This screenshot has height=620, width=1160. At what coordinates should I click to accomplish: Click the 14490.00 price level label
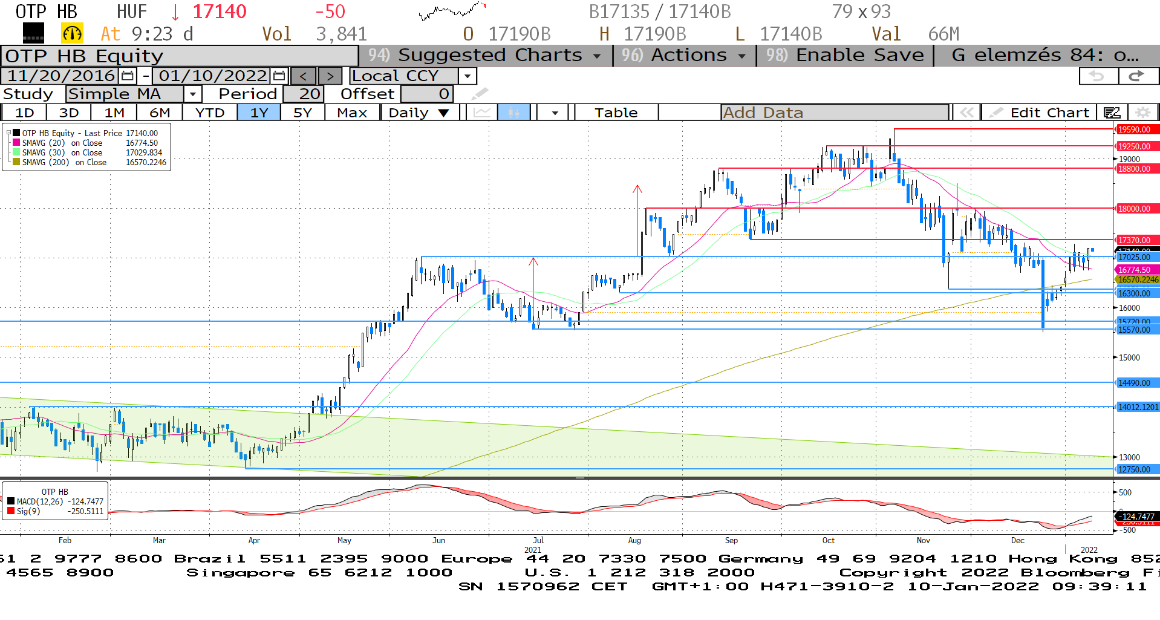1137,383
